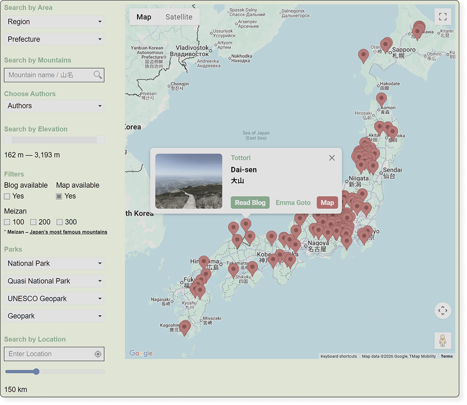The height and width of the screenshot is (405, 467).
Task: Check the Meizan 100 checkbox
Action: click(7, 222)
